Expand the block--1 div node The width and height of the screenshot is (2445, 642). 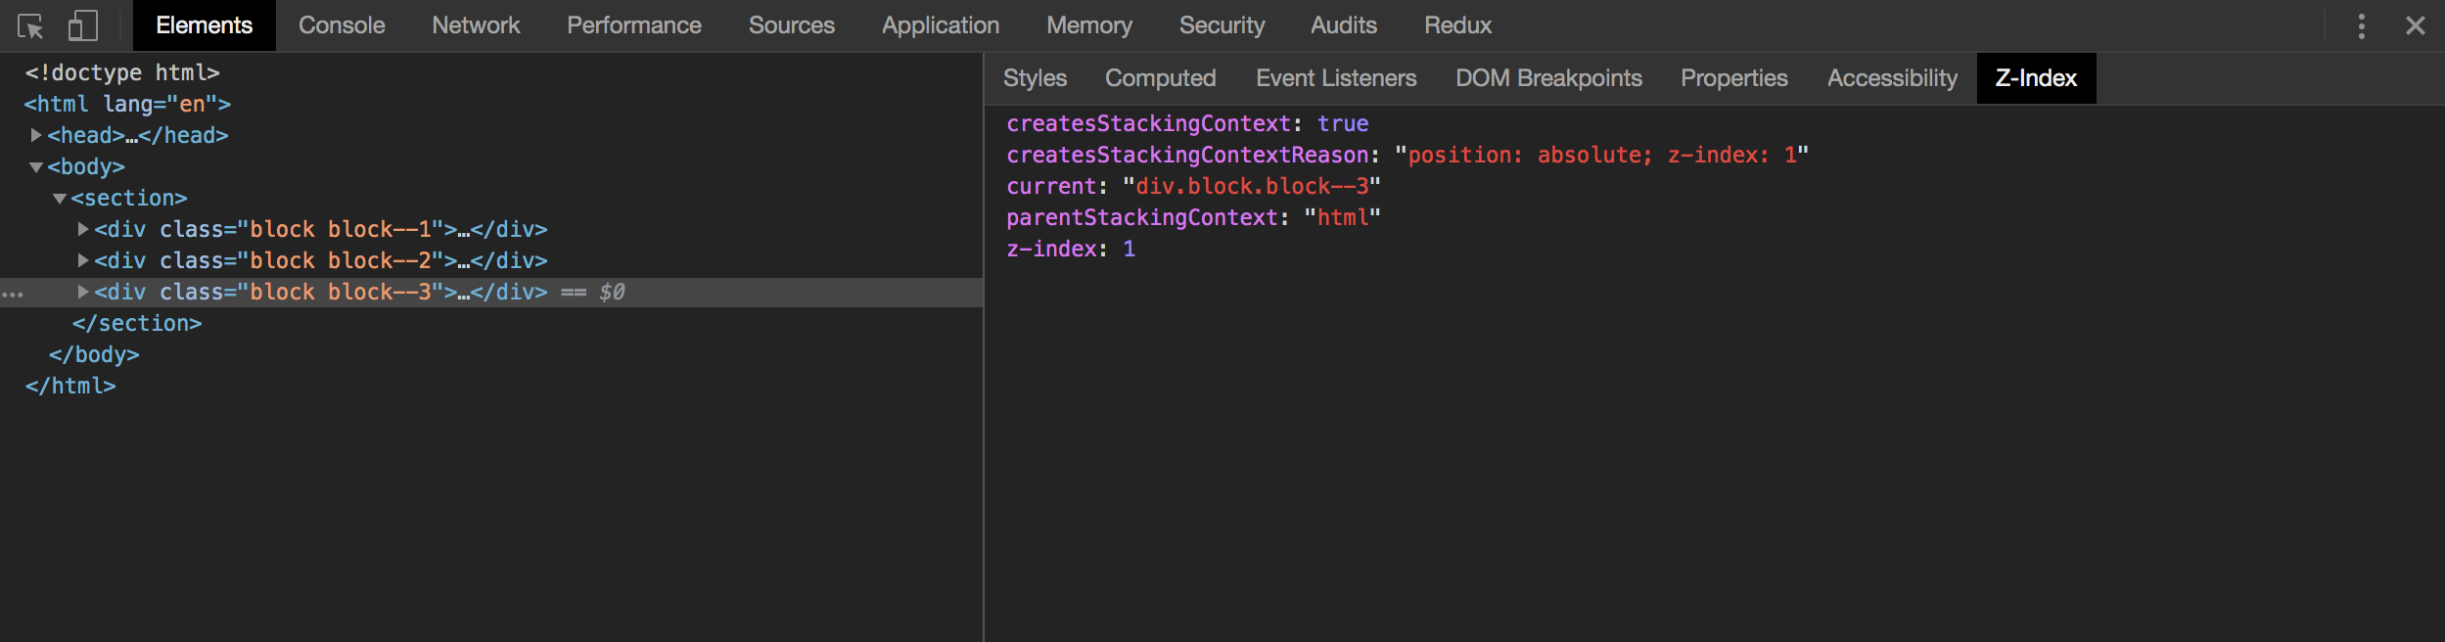coord(83,229)
